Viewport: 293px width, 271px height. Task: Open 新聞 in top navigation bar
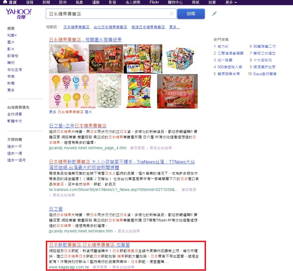(46, 2)
